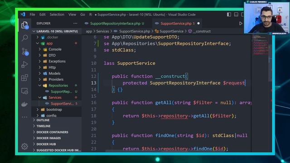Click the webcam video overlay
The width and height of the screenshot is (290, 163).
point(267,17)
